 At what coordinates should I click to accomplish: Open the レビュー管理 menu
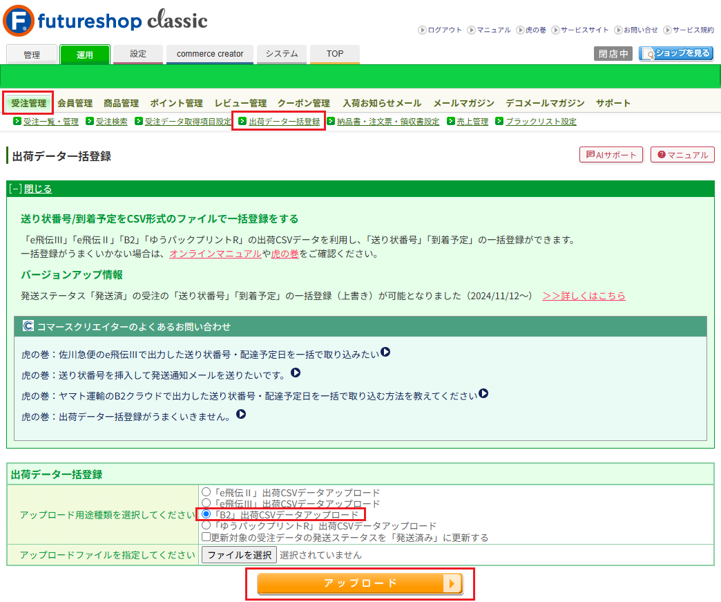pos(240,103)
